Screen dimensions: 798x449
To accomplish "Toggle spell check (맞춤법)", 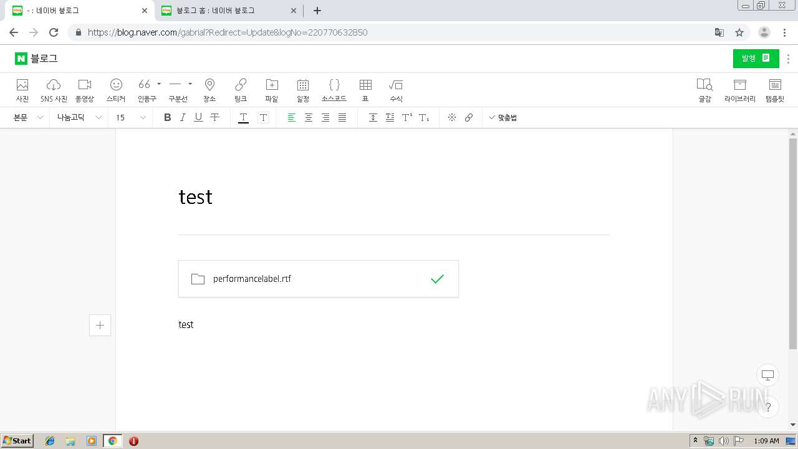I will pyautogui.click(x=503, y=118).
